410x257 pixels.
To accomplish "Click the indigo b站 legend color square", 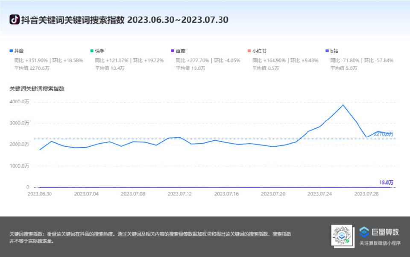I will click(x=327, y=51).
